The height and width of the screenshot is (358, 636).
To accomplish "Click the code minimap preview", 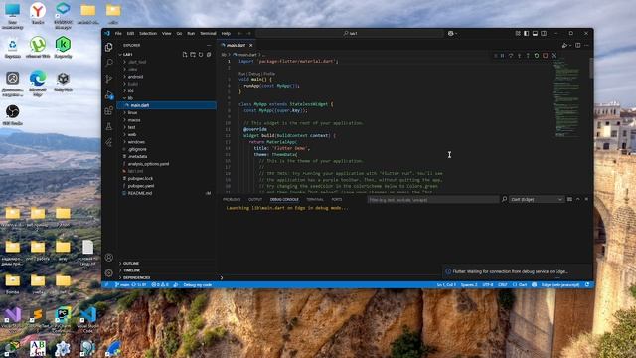I will (x=566, y=97).
